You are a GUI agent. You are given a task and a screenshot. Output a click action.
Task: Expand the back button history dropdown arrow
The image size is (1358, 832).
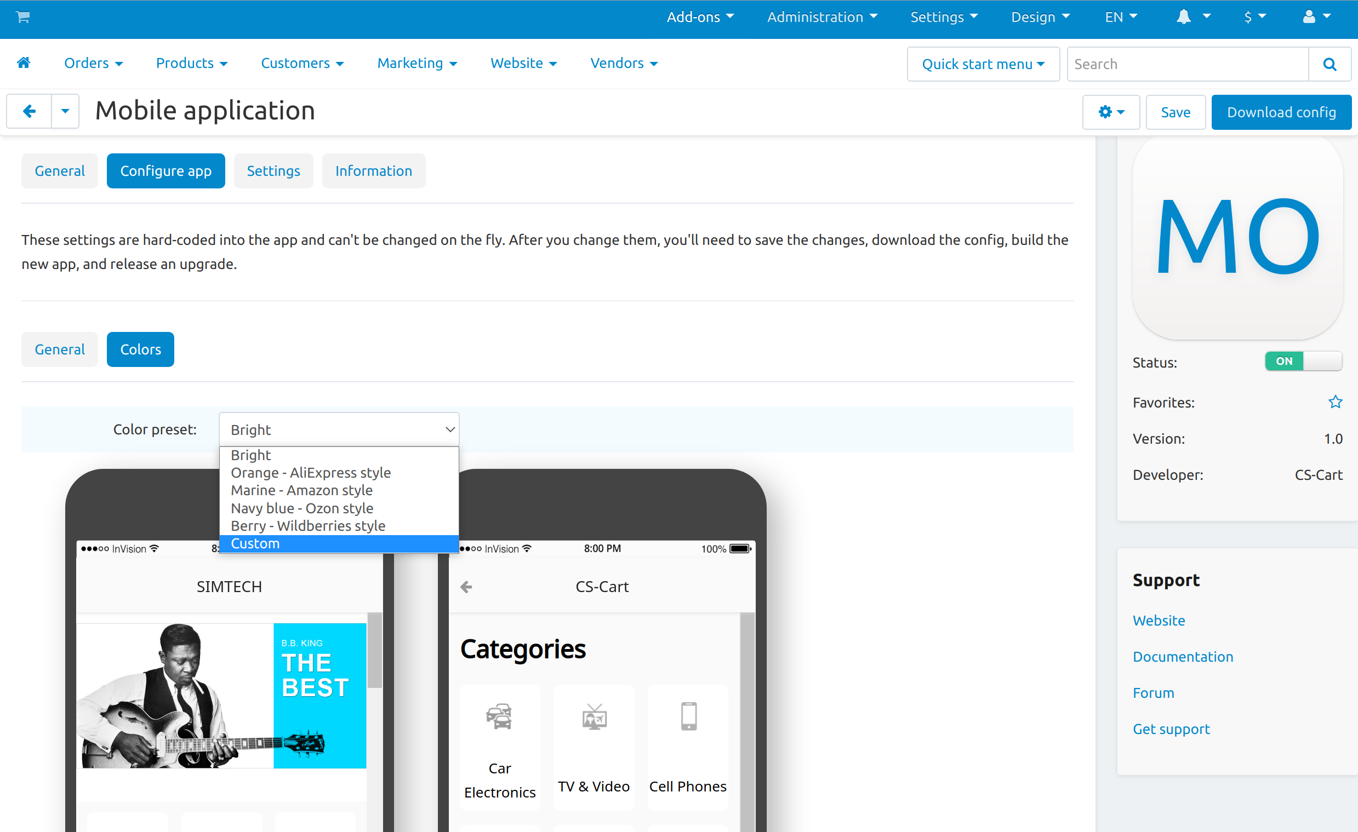point(65,111)
